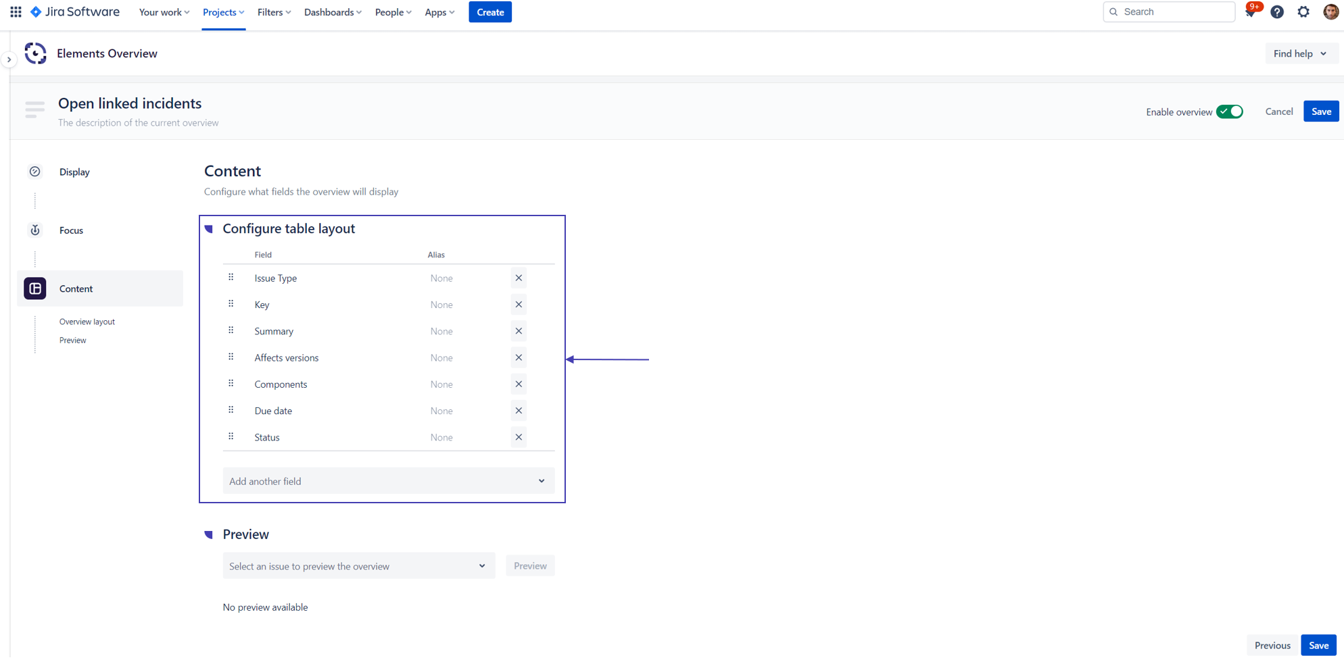Image resolution: width=1344 pixels, height=660 pixels.
Task: Open the Dashboards menu
Action: coord(333,12)
